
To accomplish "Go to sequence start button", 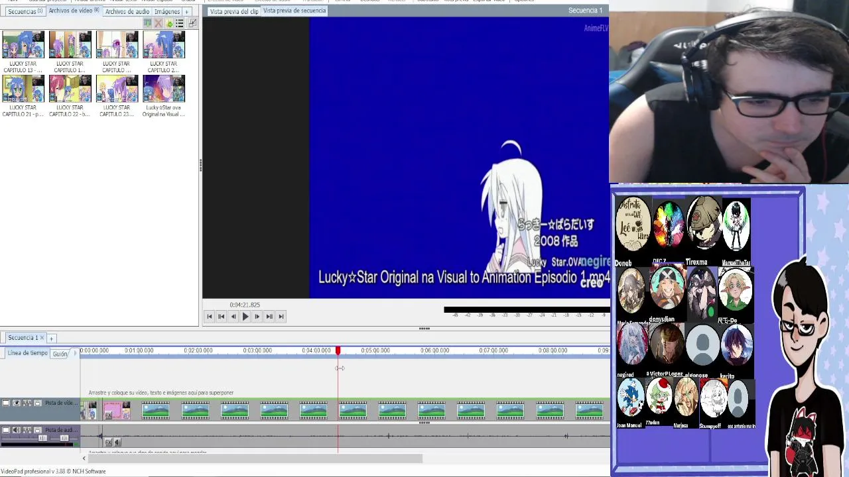I will pyautogui.click(x=210, y=317).
